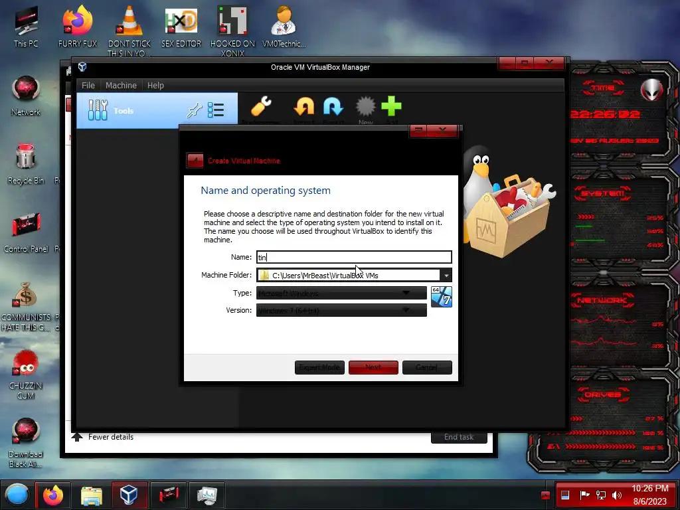Open This PC desktop icon

26,26
